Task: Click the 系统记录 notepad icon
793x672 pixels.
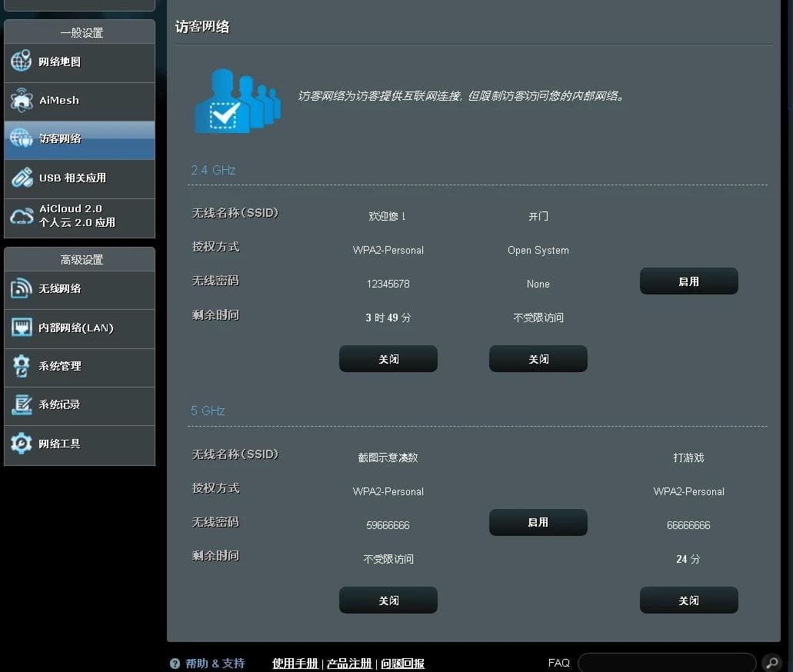Action: (22, 404)
